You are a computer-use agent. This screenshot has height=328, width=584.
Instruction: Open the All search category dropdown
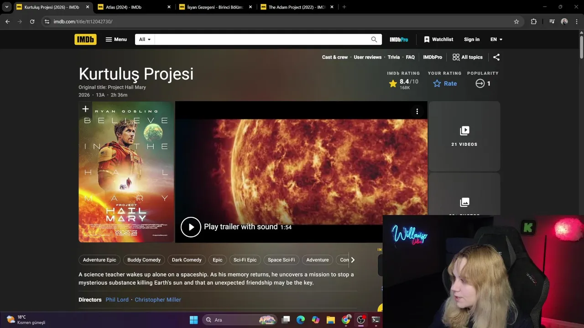[x=145, y=39]
